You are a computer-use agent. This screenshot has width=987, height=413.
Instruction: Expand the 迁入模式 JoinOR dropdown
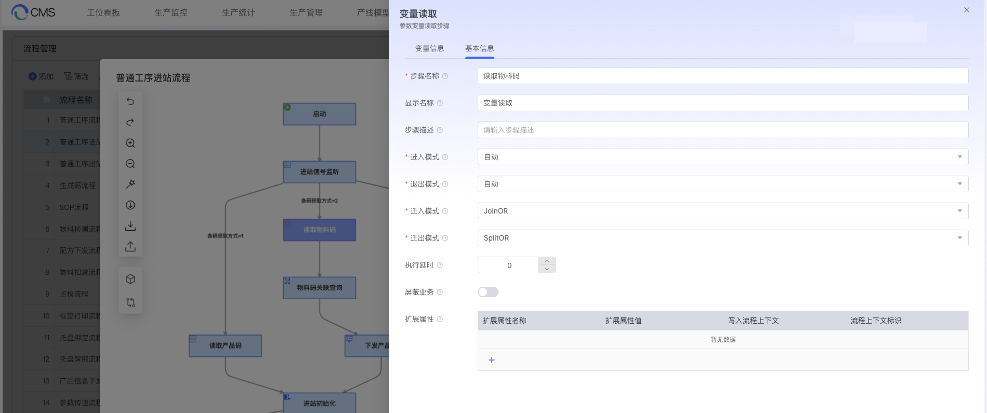722,211
